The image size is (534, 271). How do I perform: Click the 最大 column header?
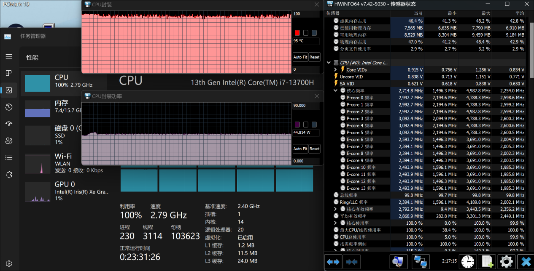(x=486, y=13)
